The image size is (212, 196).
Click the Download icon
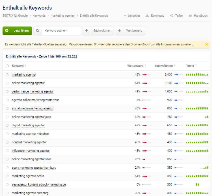[147, 16]
